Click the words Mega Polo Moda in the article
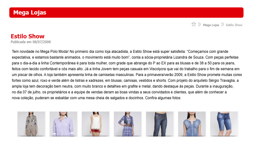Viewport: 257px width, 161px height. pos(54,52)
